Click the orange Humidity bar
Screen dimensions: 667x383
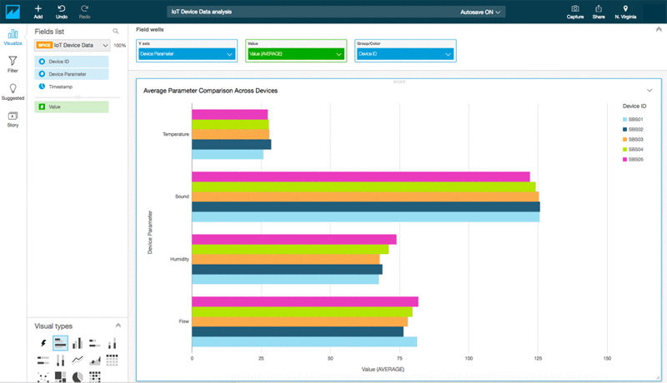285,259
